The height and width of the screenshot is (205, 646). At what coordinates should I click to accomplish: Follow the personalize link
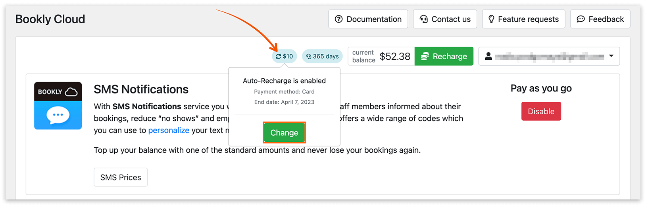click(169, 130)
